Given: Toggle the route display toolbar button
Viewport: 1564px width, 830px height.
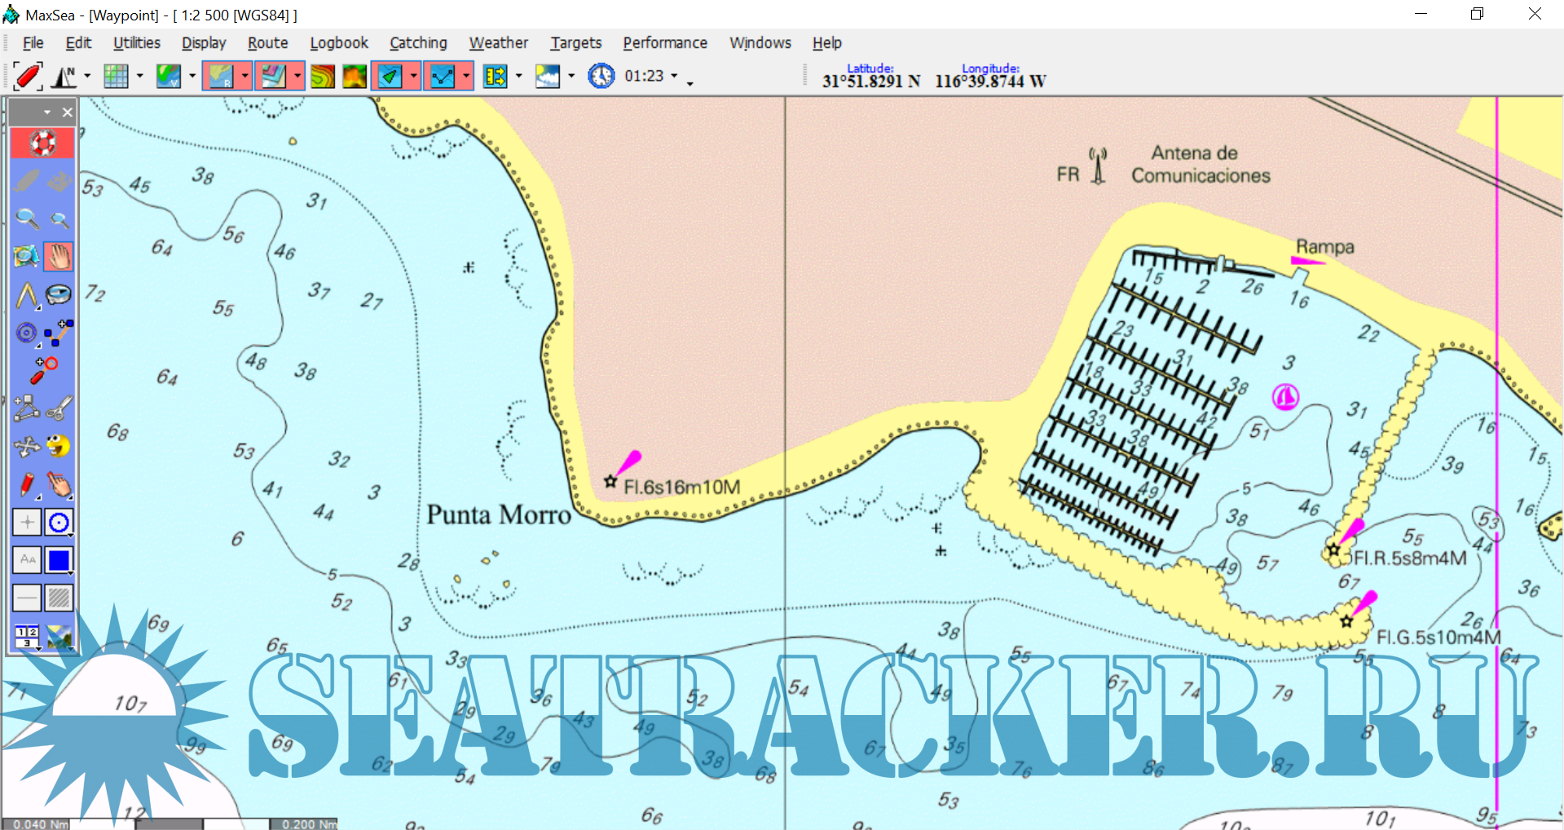Looking at the screenshot, I should [x=443, y=77].
